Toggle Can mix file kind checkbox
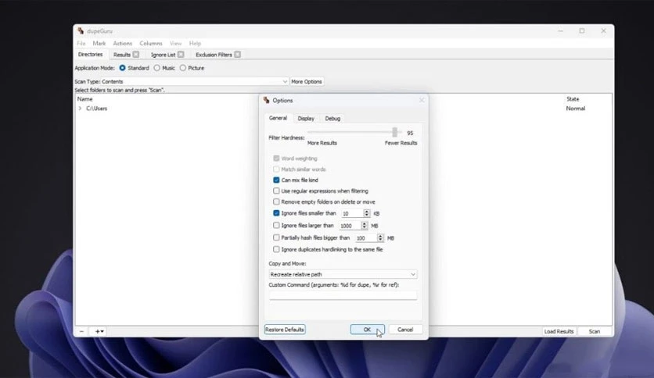This screenshot has height=378, width=654. click(276, 180)
